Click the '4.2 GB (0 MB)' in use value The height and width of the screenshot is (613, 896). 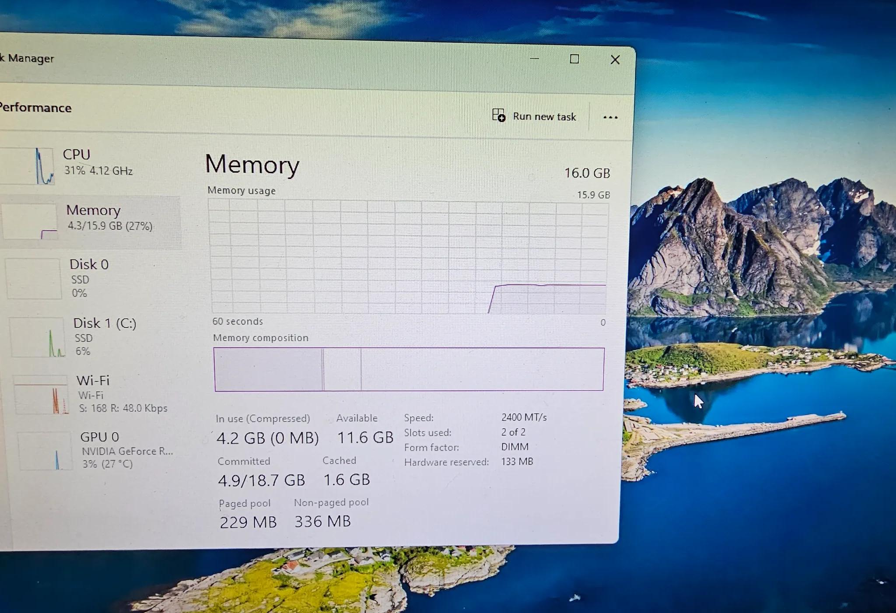[x=268, y=438]
